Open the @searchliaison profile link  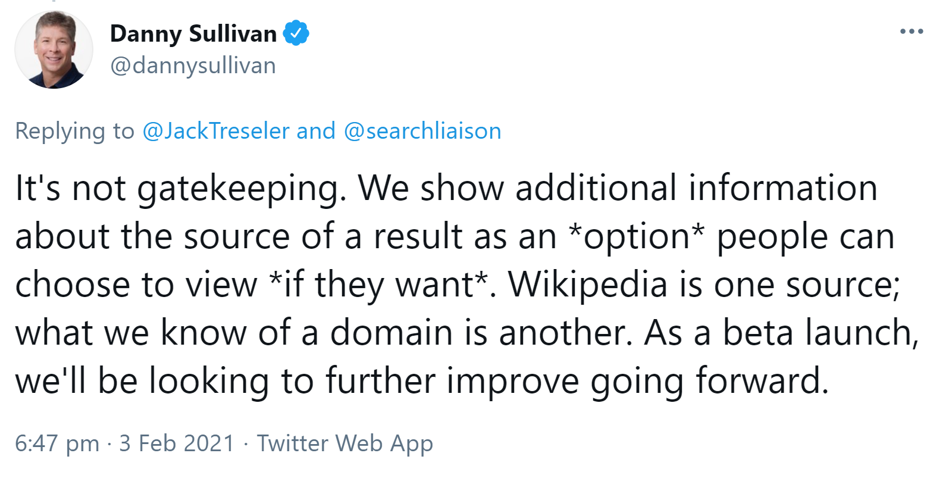[x=422, y=131]
